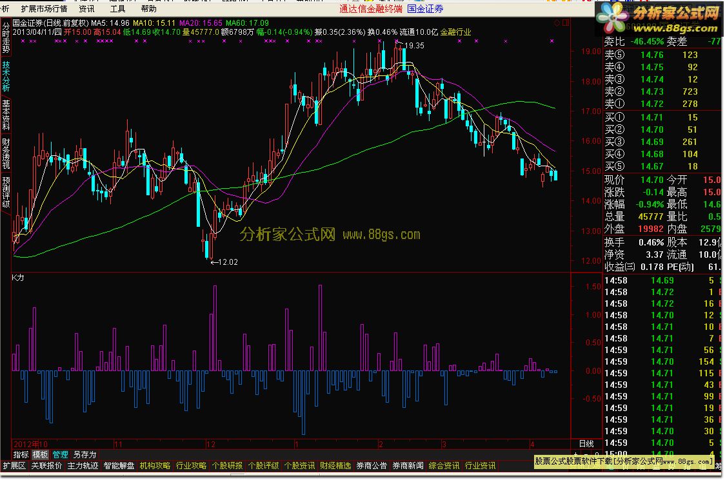The image size is (725, 480).
Task: Click the 金融行业 sector link in the info line
Action: (x=455, y=32)
